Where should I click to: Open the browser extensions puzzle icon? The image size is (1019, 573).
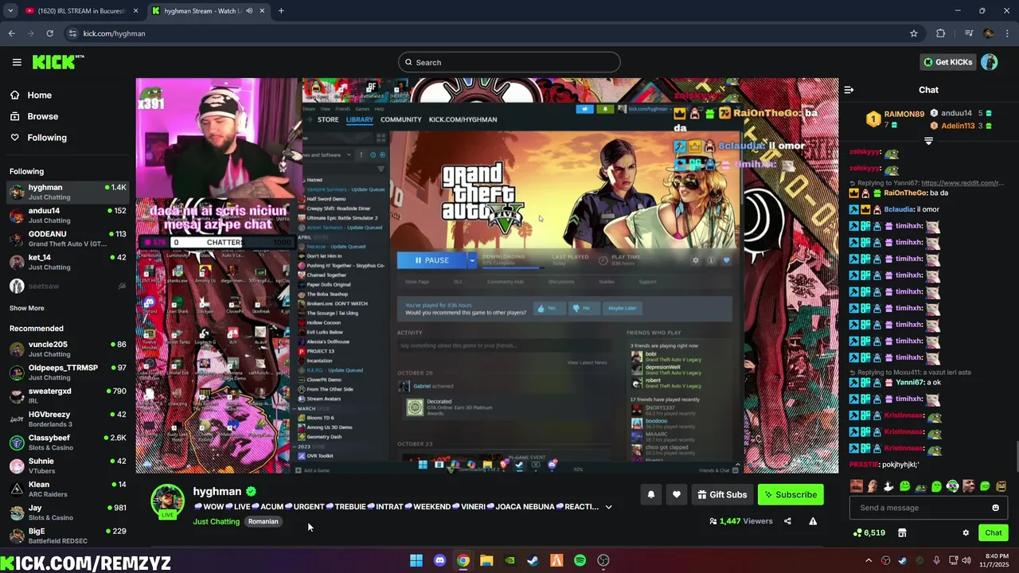[x=941, y=33]
